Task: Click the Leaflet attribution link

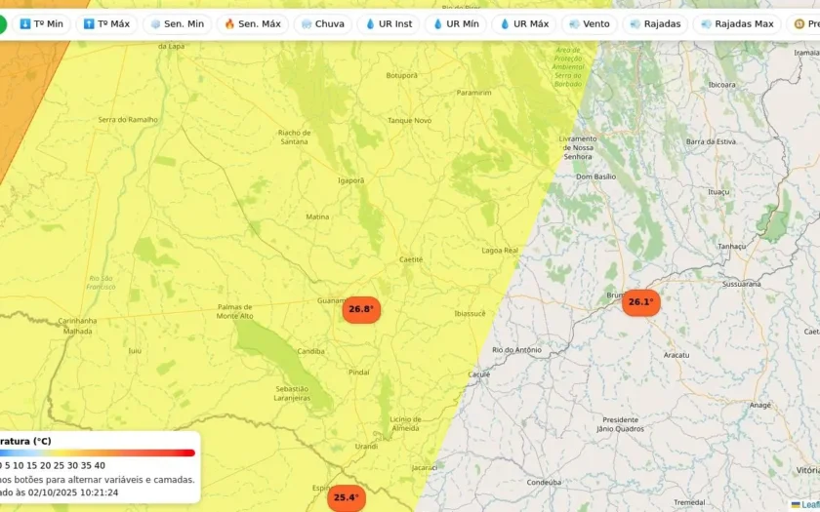Action: tap(809, 505)
